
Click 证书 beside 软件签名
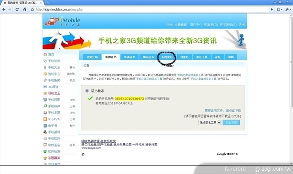click(72, 145)
